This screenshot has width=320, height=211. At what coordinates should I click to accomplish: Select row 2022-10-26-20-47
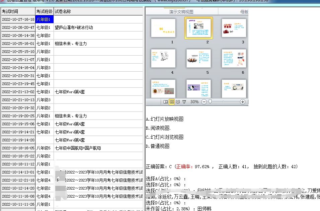(72, 27)
